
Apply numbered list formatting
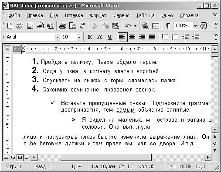[165, 37]
